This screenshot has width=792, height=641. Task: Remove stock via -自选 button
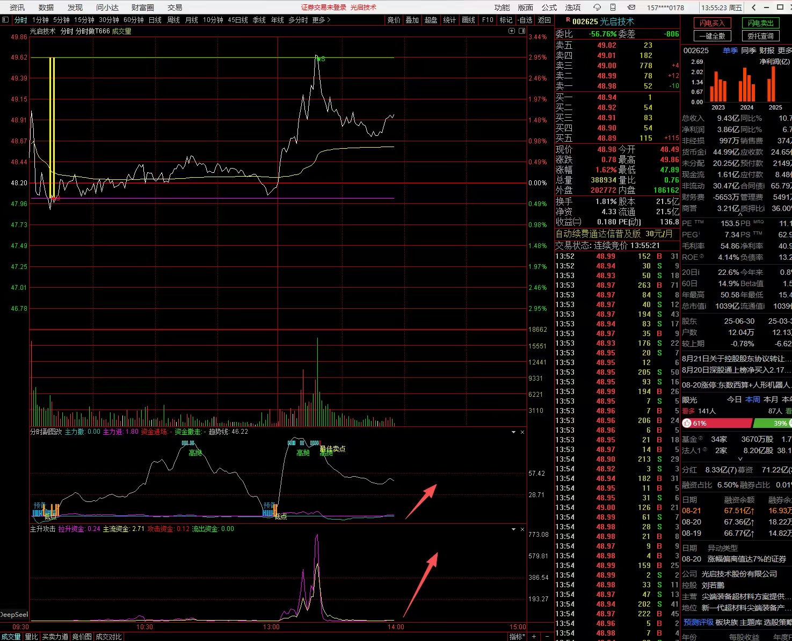(526, 20)
